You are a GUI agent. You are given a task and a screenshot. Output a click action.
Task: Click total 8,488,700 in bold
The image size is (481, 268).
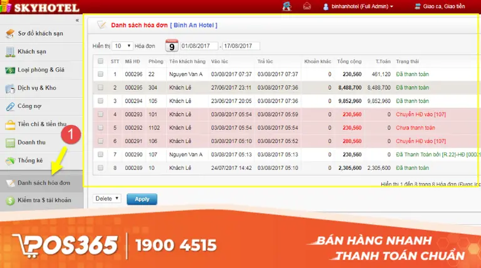tap(349, 88)
